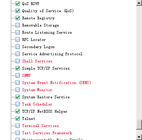The width and height of the screenshot is (142, 140).
Task: Select the red System Monitor label
Action: 37,90
